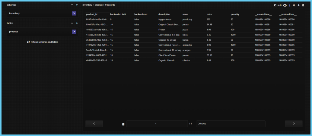Viewport: 312px width, 136px height.
Task: Click the bulk upload file icon
Action: click(303, 5)
